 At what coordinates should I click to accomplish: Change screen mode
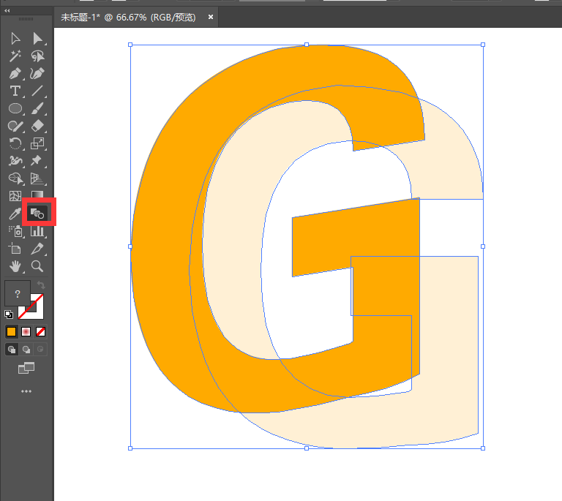coord(26,368)
